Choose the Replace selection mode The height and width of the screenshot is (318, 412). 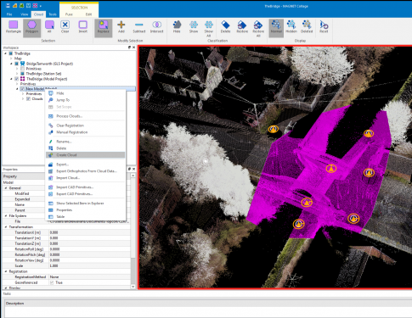[x=104, y=27]
